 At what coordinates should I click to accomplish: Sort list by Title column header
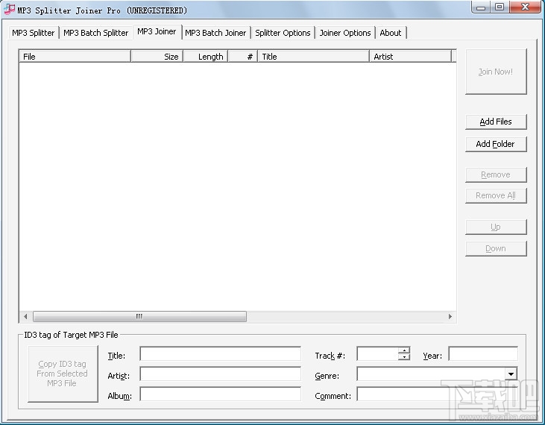coord(314,57)
